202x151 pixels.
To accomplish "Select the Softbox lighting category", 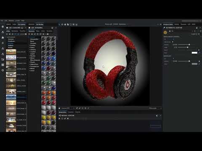I will [x=11, y=45].
